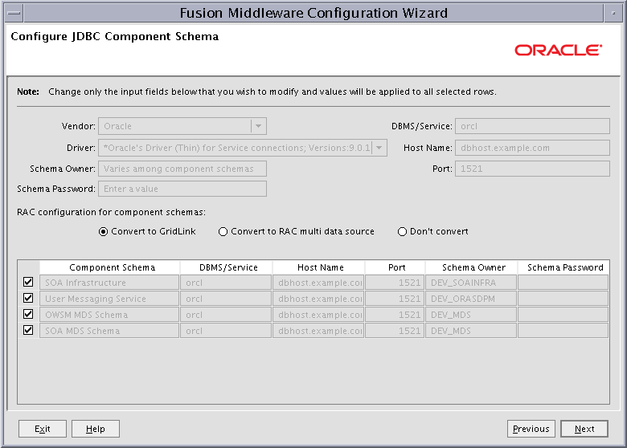Click the Exit button

43,429
